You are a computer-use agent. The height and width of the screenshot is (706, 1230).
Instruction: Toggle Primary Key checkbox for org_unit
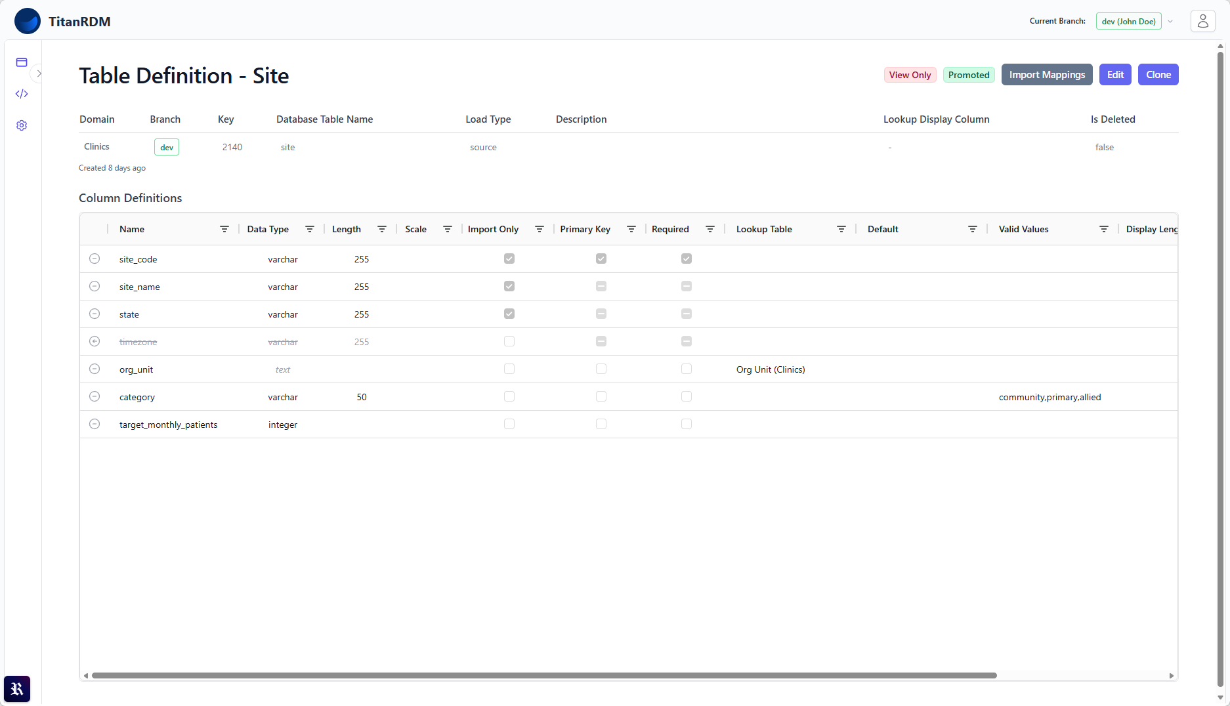601,369
